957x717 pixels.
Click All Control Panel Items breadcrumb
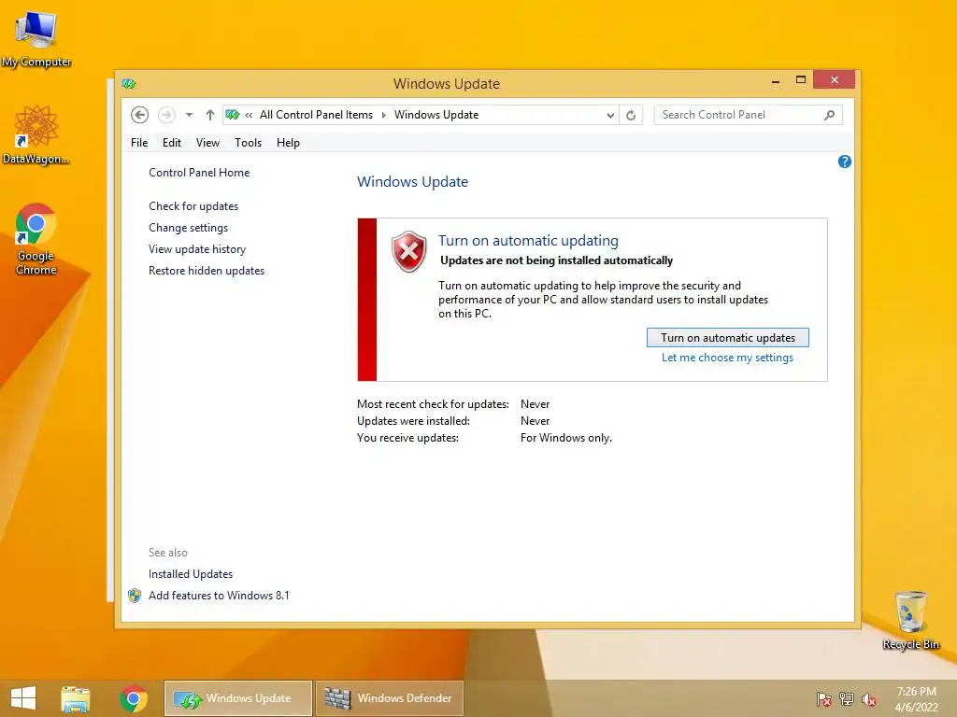click(x=316, y=115)
